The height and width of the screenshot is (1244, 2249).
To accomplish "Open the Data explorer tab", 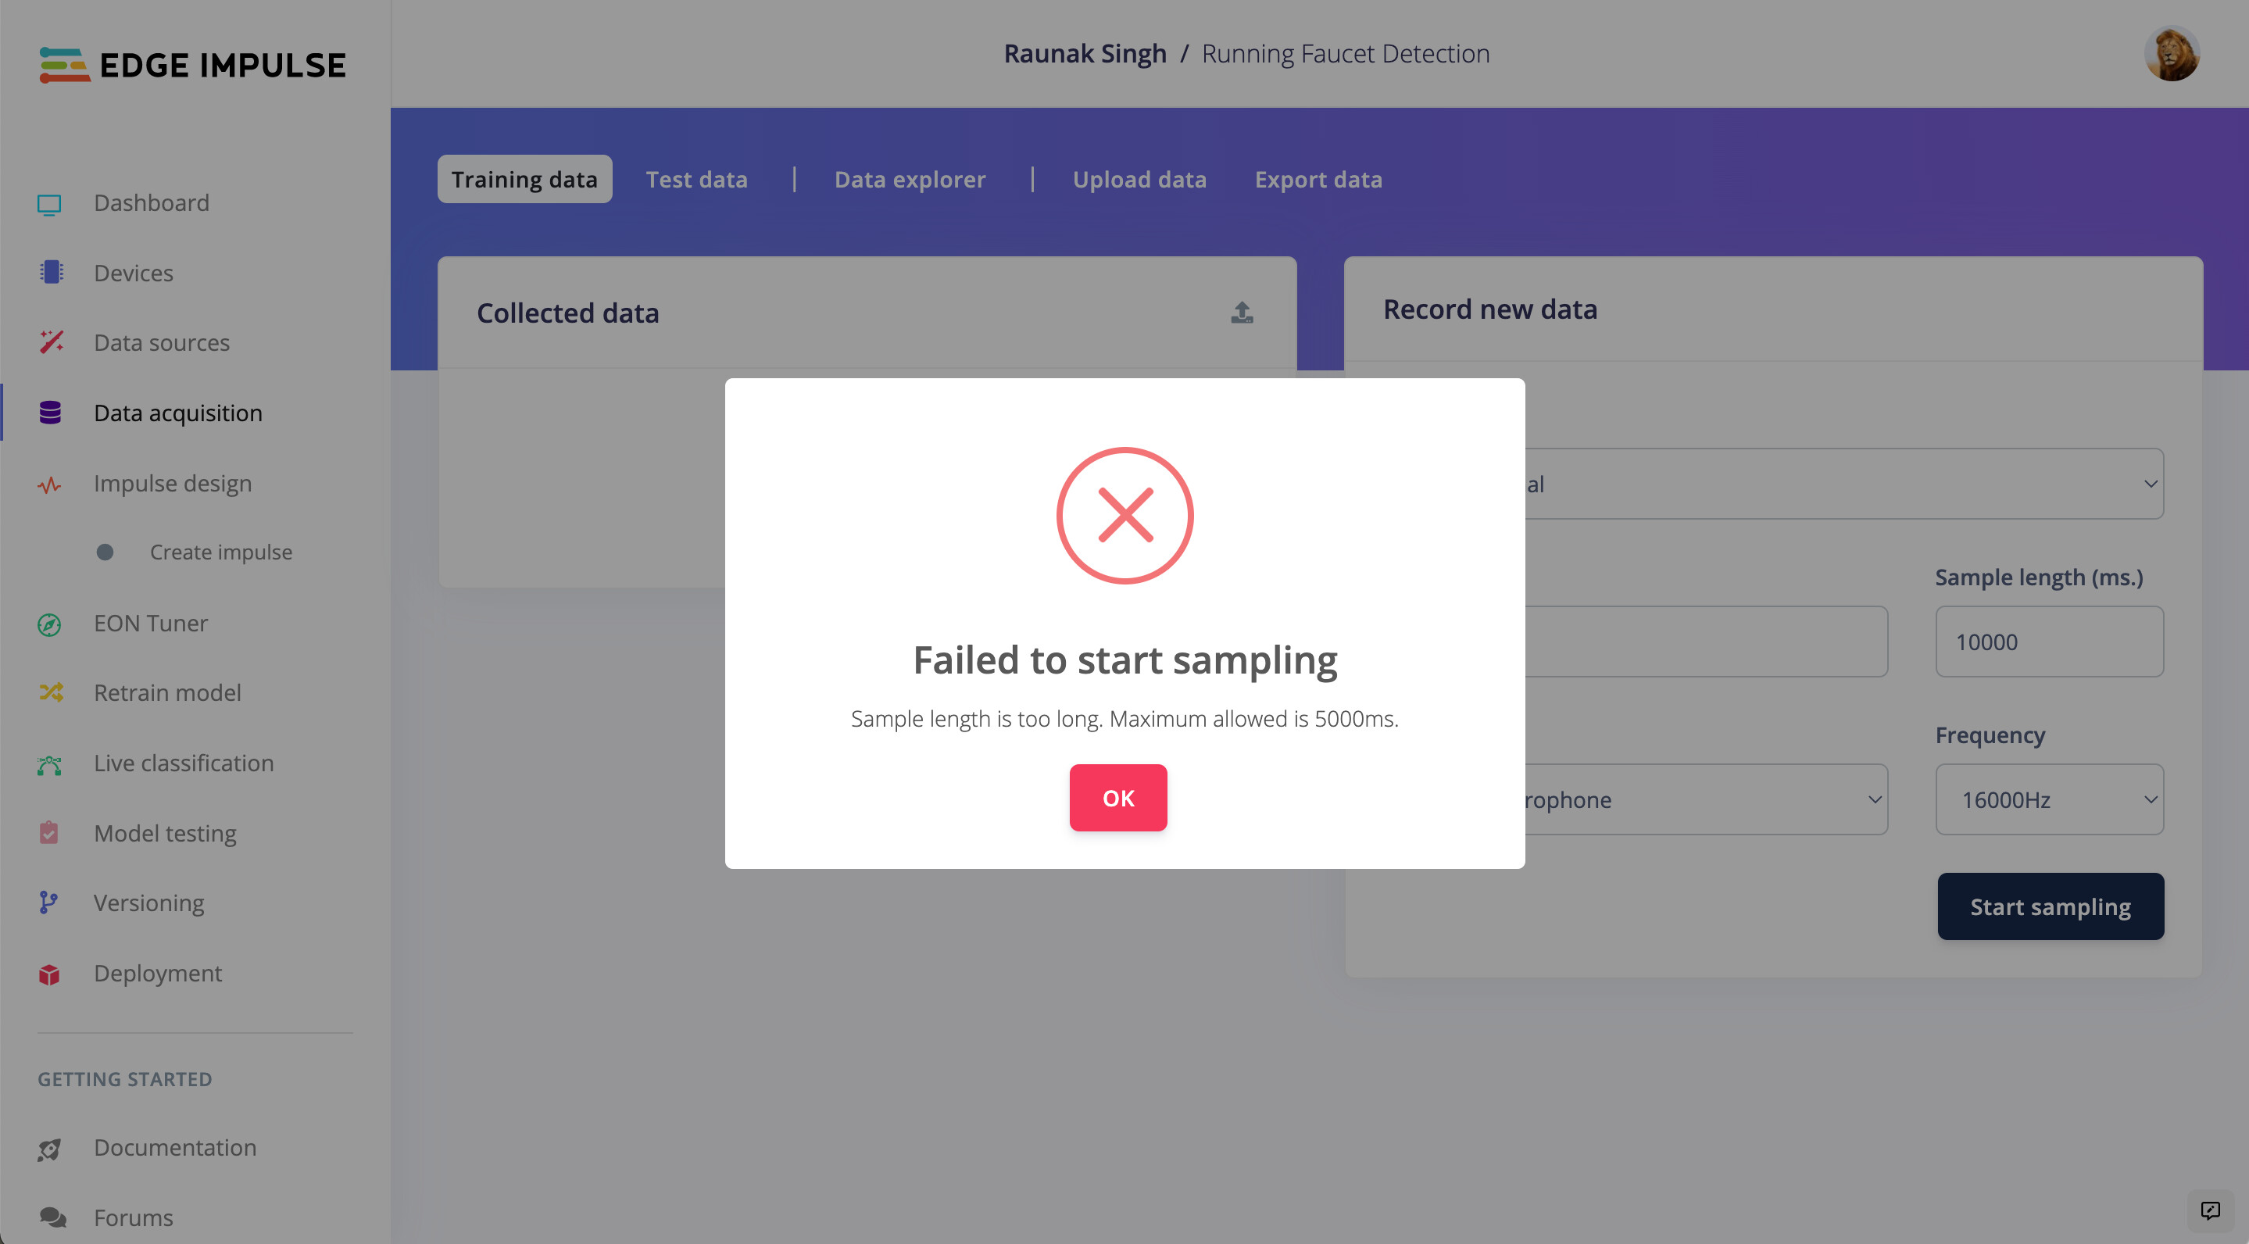I will tap(910, 180).
